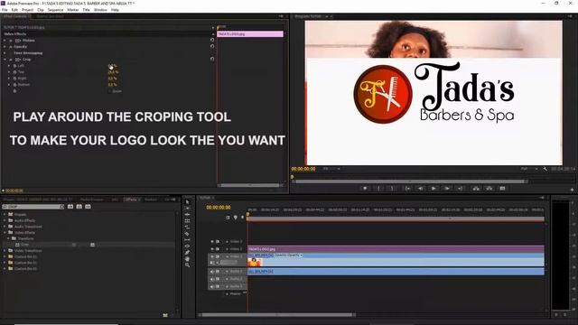This screenshot has height=325, width=578.
Task: Go to Out point in monitor
Action: [x=460, y=189]
